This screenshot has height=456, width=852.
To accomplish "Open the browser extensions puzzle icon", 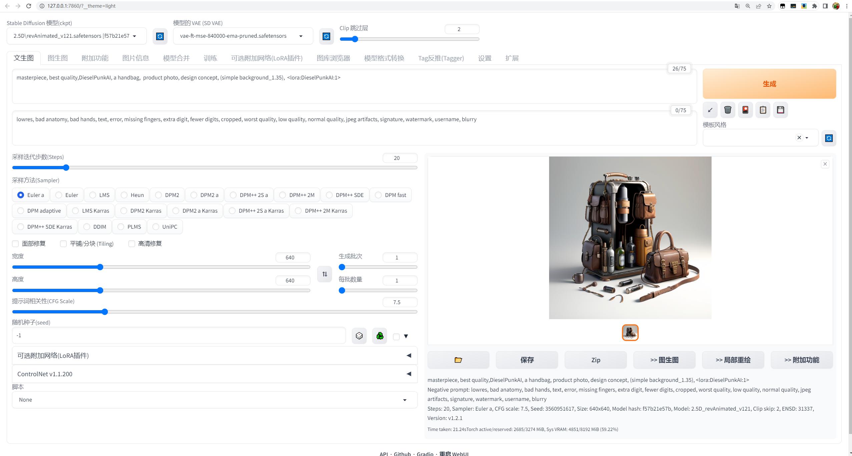I will 814,6.
